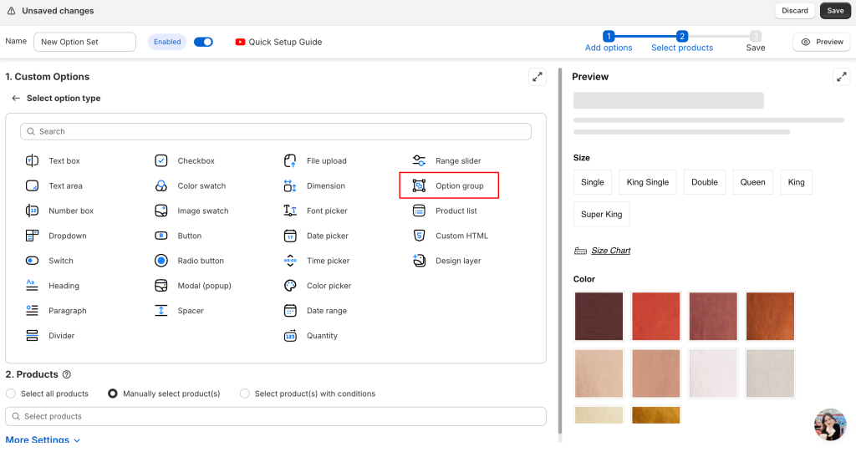Go to the Select products step

[x=682, y=42]
